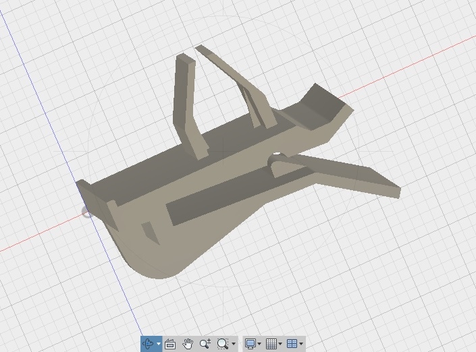Expand the Viewports dropdown arrow
Image resolution: width=476 pixels, height=352 pixels.
click(301, 344)
